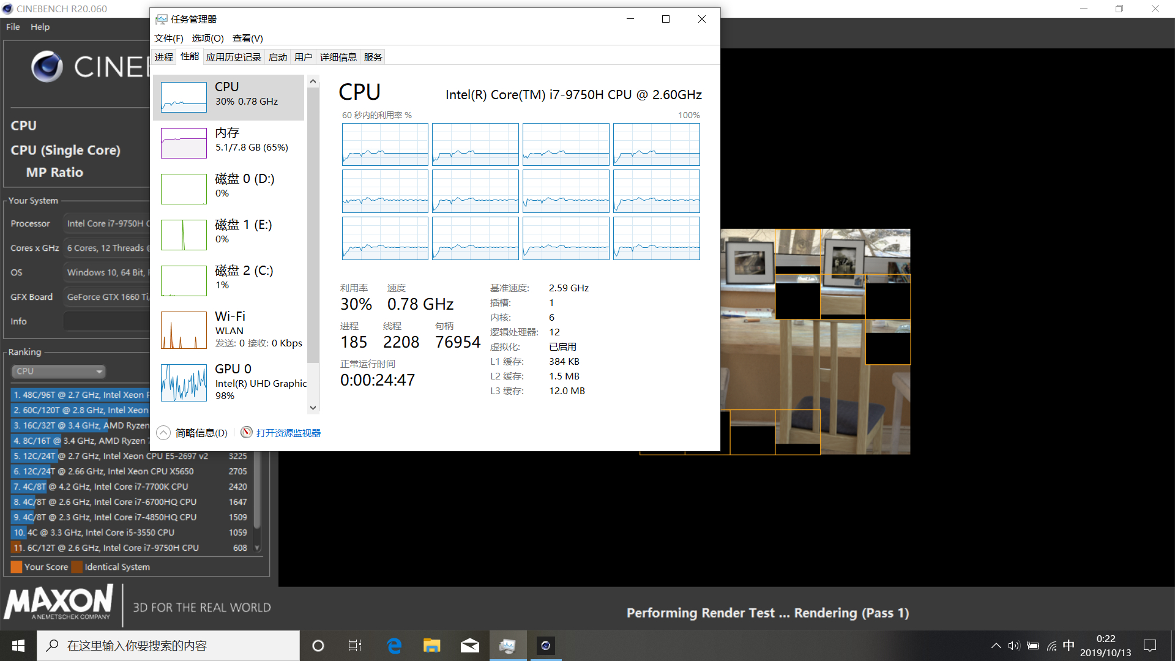Switch to the 进程 tab
Viewport: 1175px width, 661px height.
[x=164, y=57]
